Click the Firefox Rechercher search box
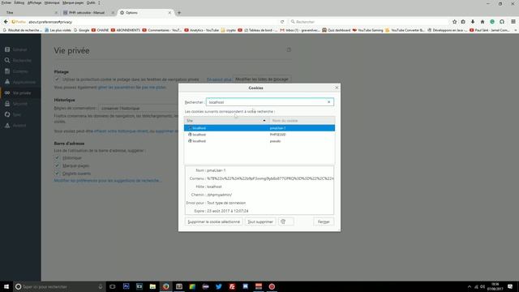This screenshot has height=292, width=519. 369,22
